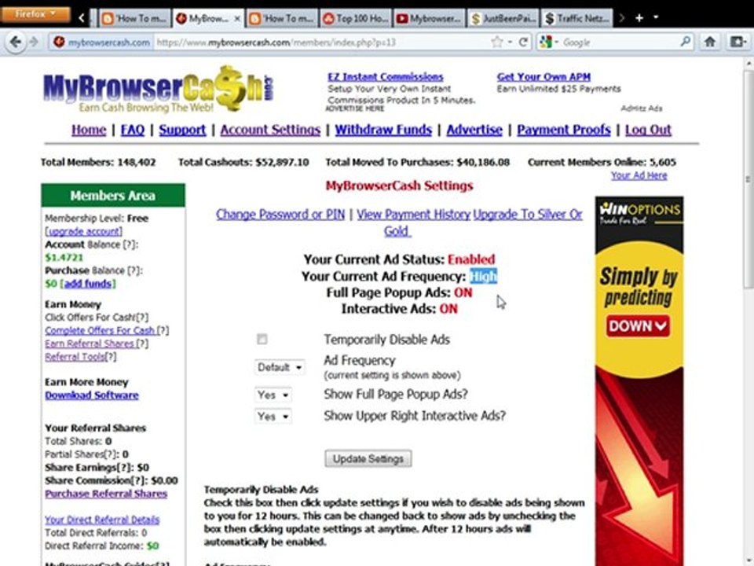The height and width of the screenshot is (566, 754).
Task: Open new tab with plus icon
Action: tap(639, 18)
